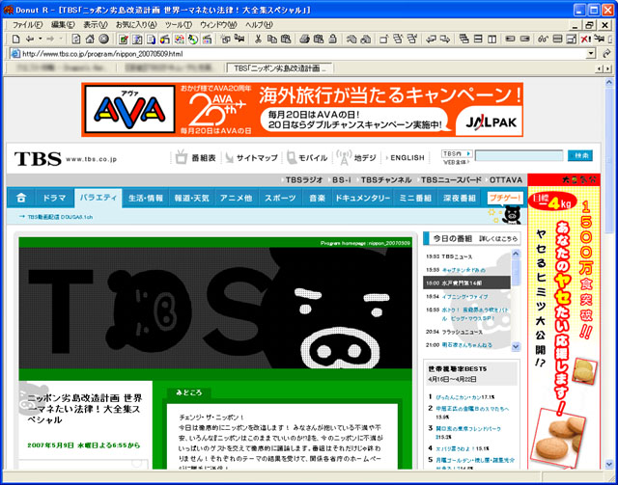The height and width of the screenshot is (485, 618).
Task: Click the 検索 search button
Action: [580, 155]
